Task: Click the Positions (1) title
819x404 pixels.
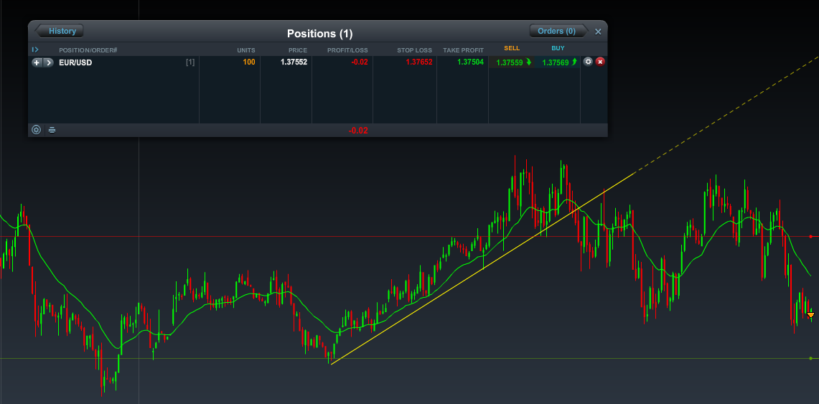Action: (x=319, y=34)
